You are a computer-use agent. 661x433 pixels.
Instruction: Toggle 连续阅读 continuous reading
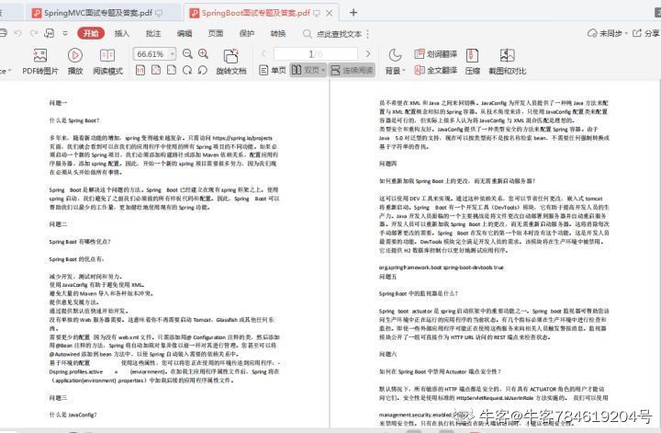(352, 70)
